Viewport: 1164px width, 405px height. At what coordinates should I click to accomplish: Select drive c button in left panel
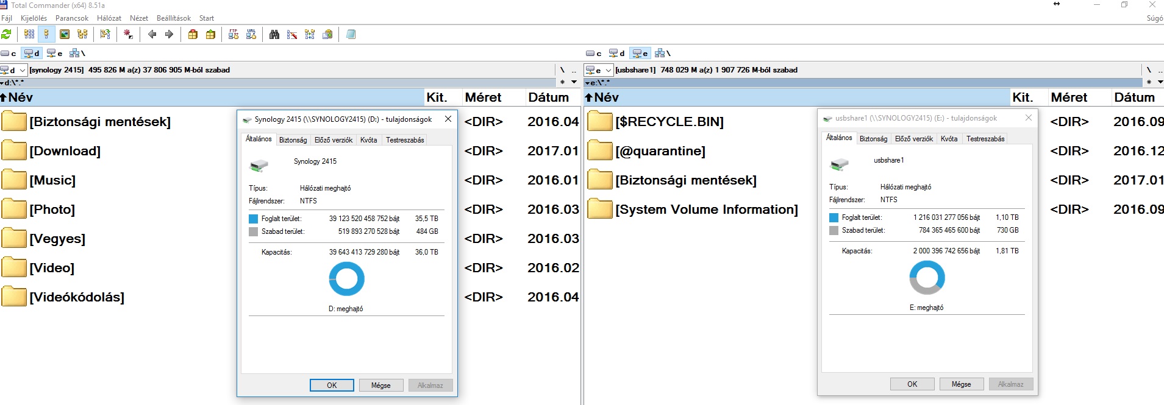(9, 54)
